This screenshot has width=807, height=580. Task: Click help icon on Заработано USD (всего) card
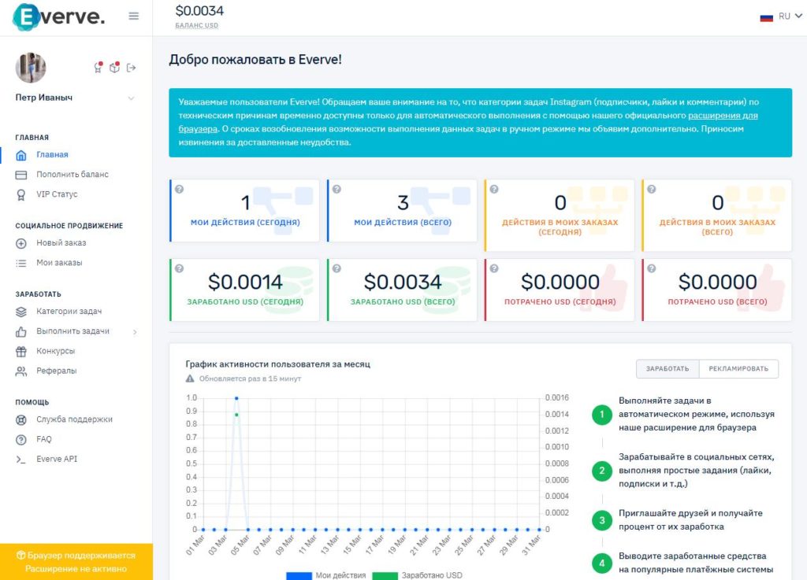[x=337, y=268]
